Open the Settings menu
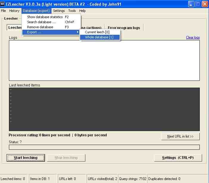Image resolution: width=209 pixels, height=183 pixels. (59, 11)
